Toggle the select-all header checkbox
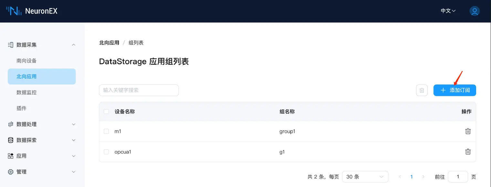491x187 pixels. (x=106, y=112)
